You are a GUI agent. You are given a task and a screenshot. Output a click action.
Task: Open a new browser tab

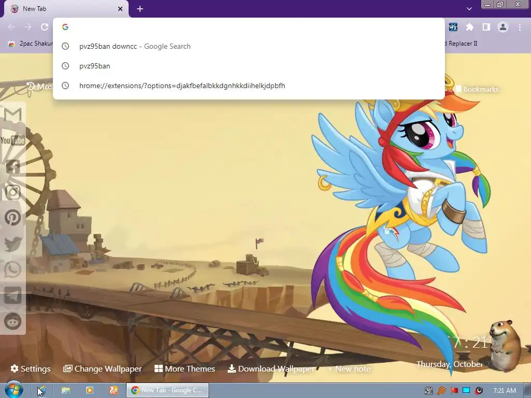[140, 9]
